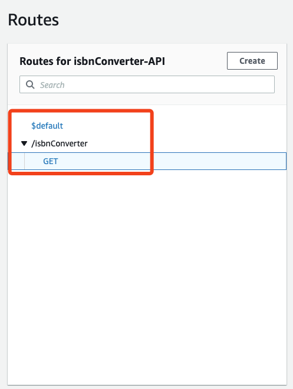Click the gray header area beside Create
This screenshot has width=293, height=389.
click(196, 61)
